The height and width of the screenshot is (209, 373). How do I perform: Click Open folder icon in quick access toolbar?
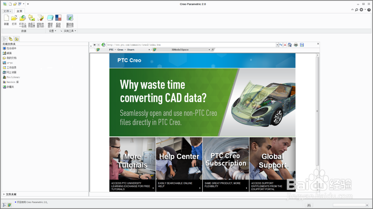(15, 4)
